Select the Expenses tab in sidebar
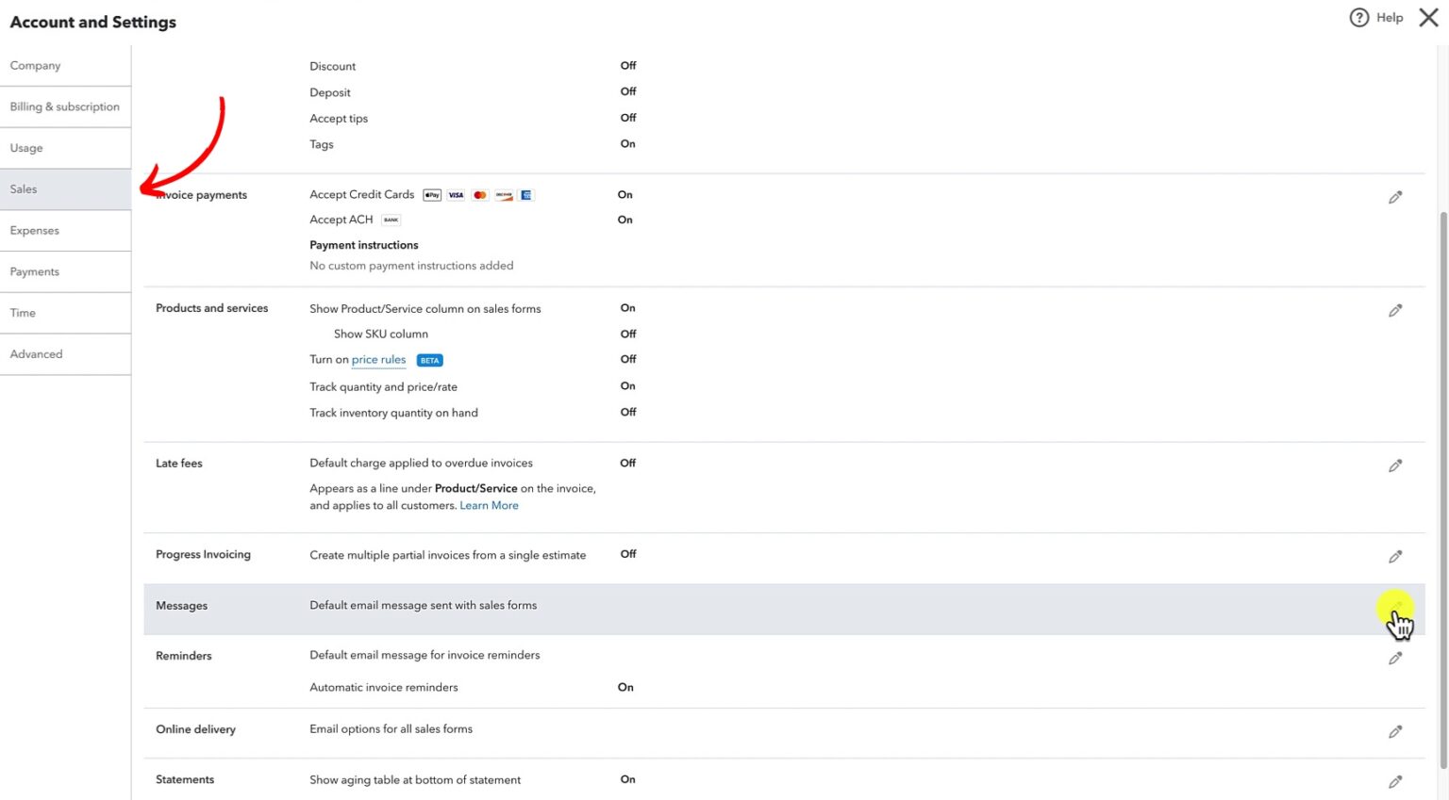1449x800 pixels. (x=65, y=231)
